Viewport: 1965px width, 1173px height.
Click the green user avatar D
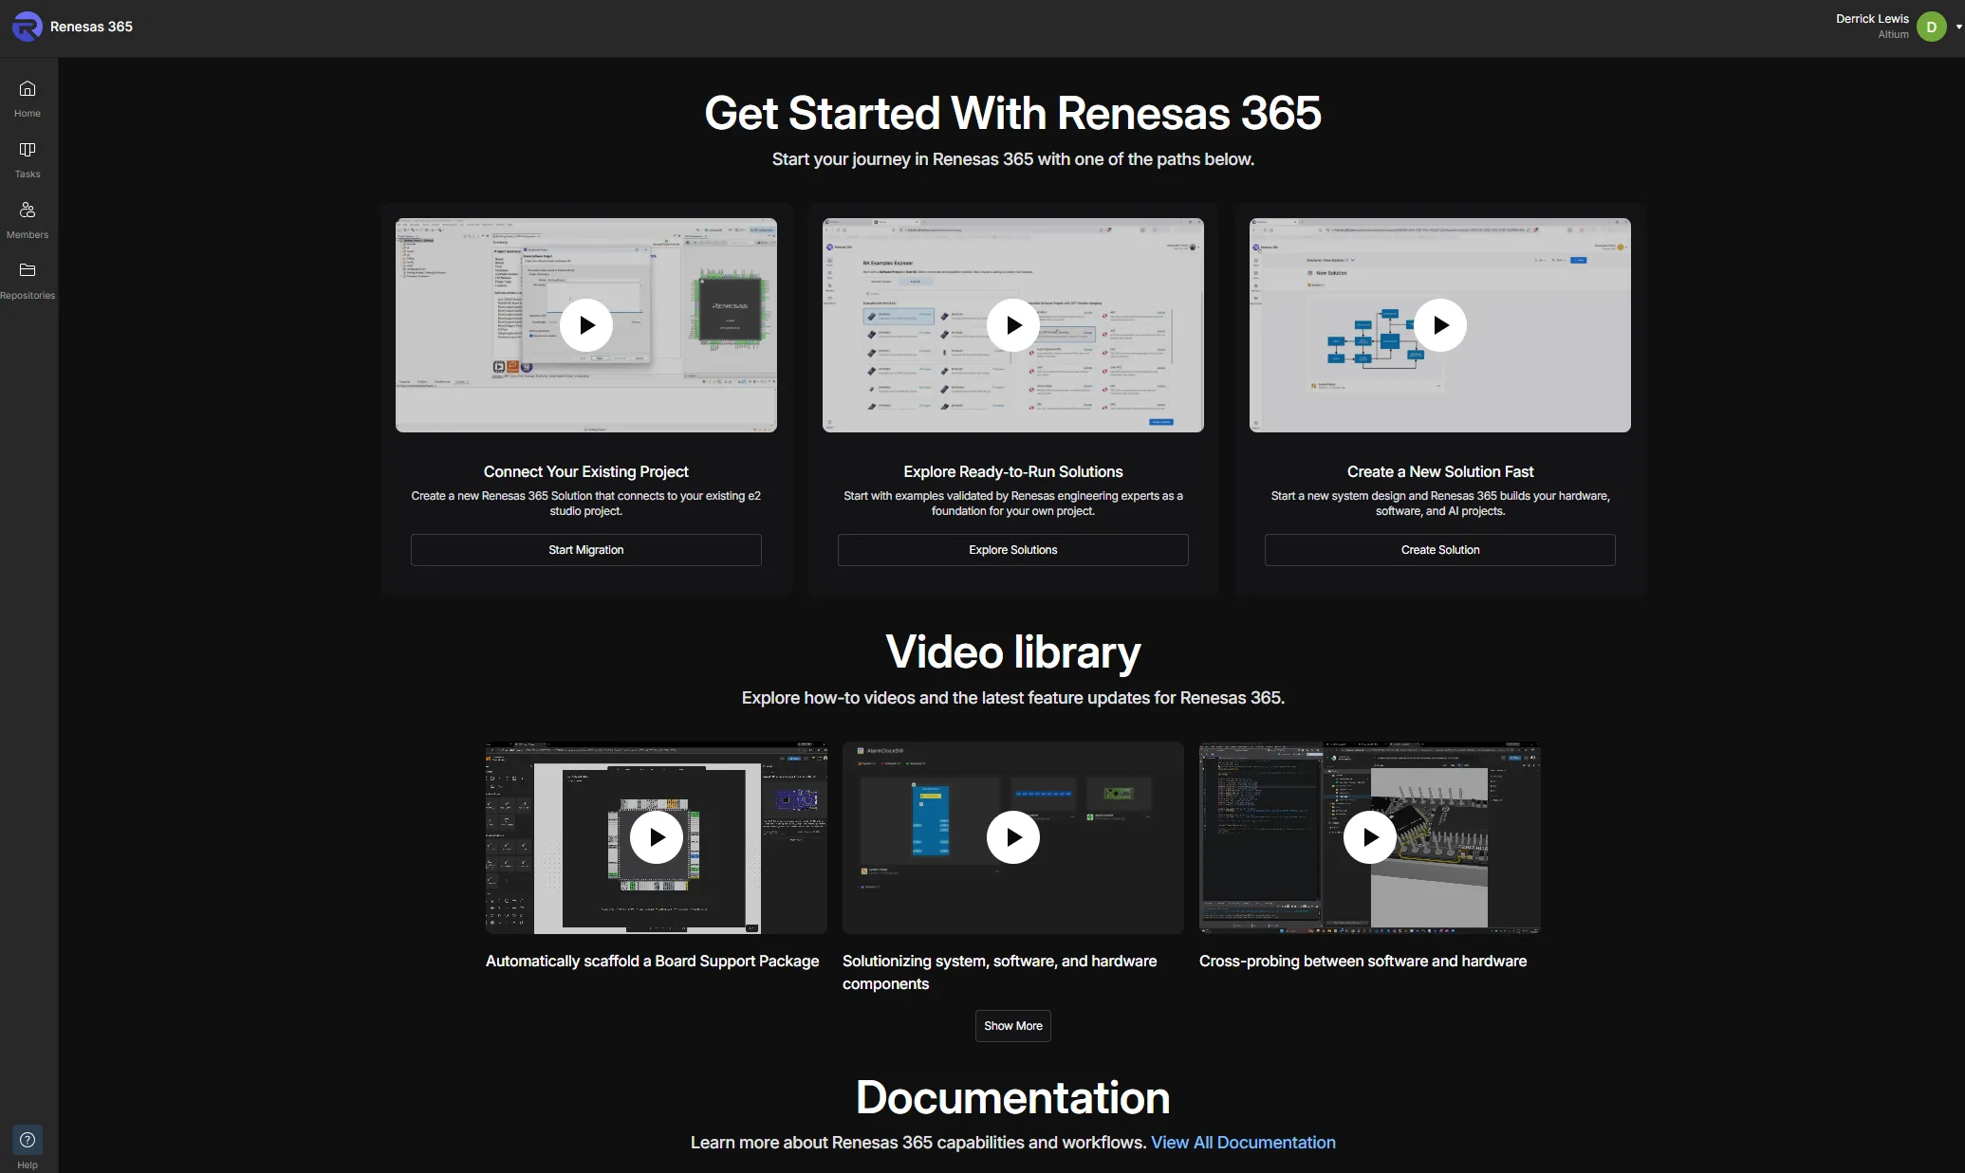pyautogui.click(x=1931, y=27)
